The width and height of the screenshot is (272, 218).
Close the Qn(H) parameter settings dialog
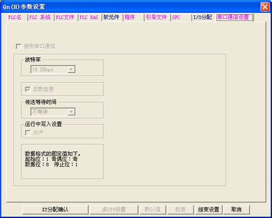point(265,7)
